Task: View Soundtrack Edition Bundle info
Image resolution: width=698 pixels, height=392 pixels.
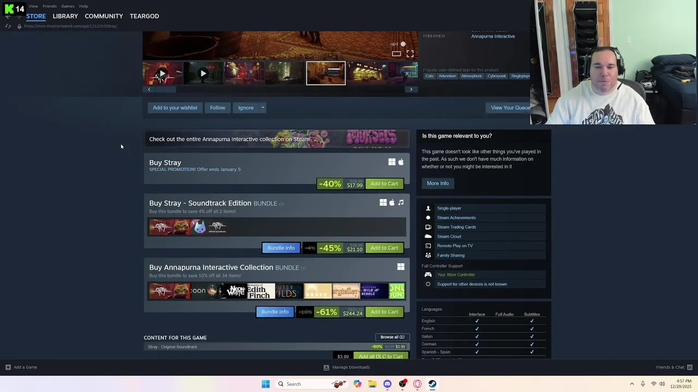Action: click(x=281, y=248)
